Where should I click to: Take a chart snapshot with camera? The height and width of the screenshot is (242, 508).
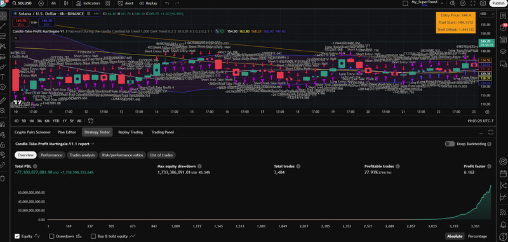click(x=483, y=3)
